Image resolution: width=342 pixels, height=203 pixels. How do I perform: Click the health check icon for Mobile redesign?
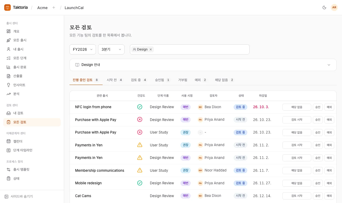[140, 183]
